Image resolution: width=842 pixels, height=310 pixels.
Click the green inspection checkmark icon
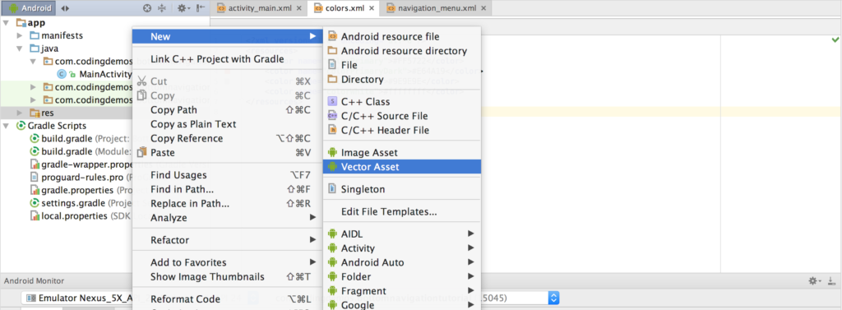coord(835,39)
